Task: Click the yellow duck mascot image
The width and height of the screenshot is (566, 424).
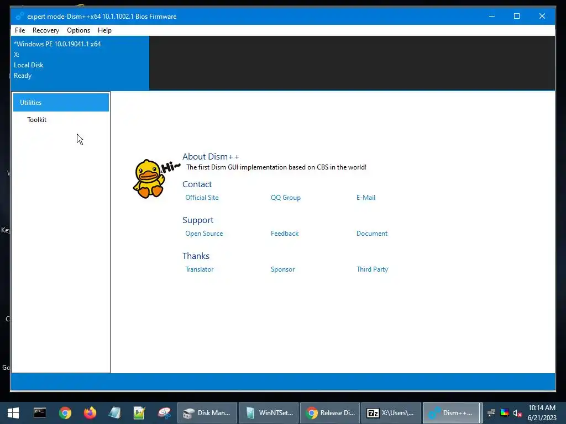Action: 148,178
